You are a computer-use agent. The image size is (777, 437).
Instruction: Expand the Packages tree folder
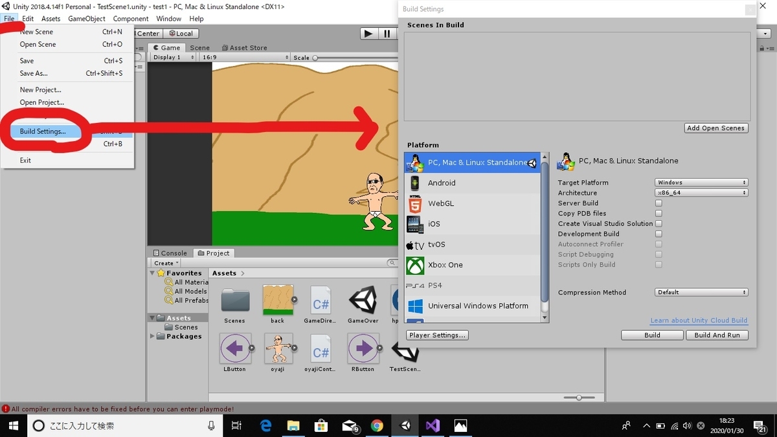153,336
